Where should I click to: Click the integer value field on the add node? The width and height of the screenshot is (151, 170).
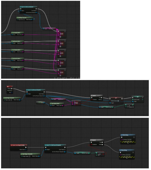tap(128, 107)
